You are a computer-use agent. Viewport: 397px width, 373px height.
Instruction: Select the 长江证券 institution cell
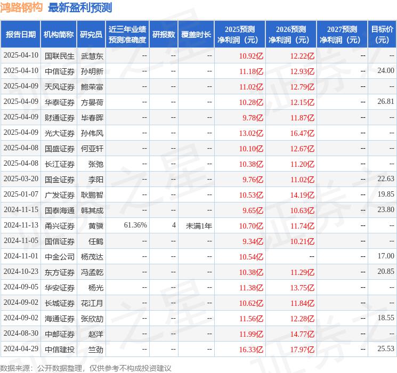point(60,164)
